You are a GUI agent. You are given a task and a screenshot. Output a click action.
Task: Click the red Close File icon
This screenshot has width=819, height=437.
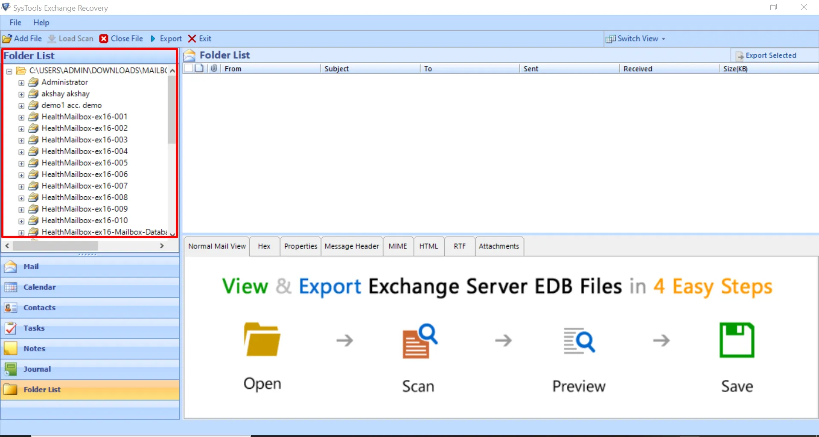(104, 39)
